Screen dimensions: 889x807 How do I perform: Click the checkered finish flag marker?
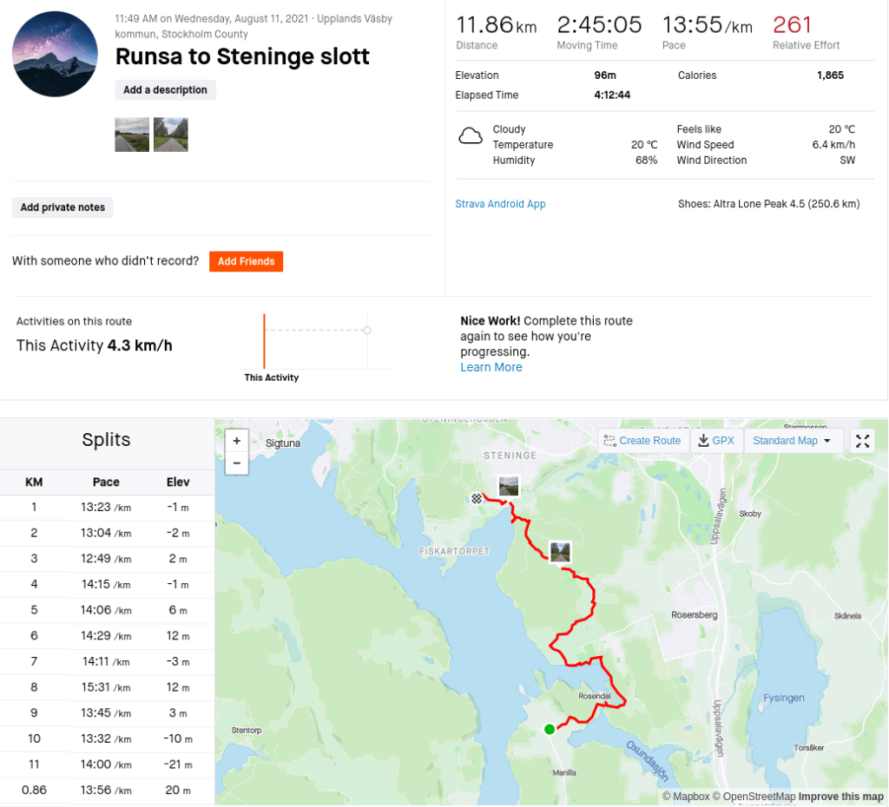tap(477, 498)
